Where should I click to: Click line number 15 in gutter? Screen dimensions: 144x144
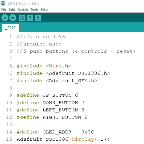(9, 139)
